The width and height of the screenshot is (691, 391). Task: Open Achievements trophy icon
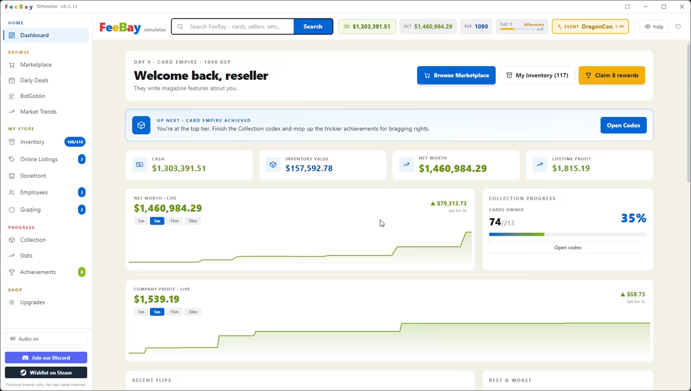tap(12, 272)
